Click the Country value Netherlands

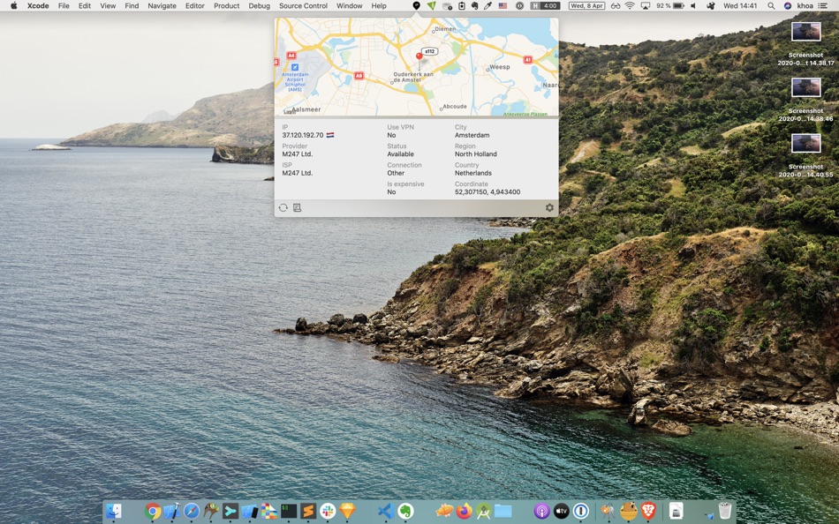pos(473,173)
